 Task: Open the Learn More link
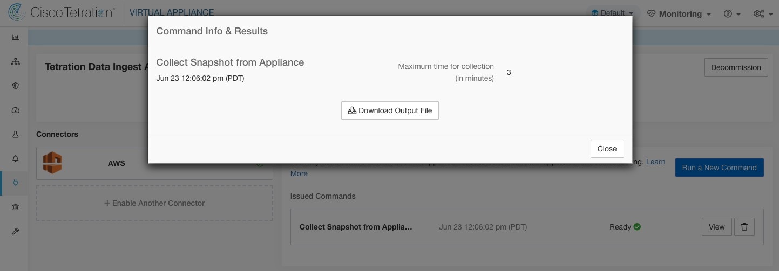coord(299,173)
